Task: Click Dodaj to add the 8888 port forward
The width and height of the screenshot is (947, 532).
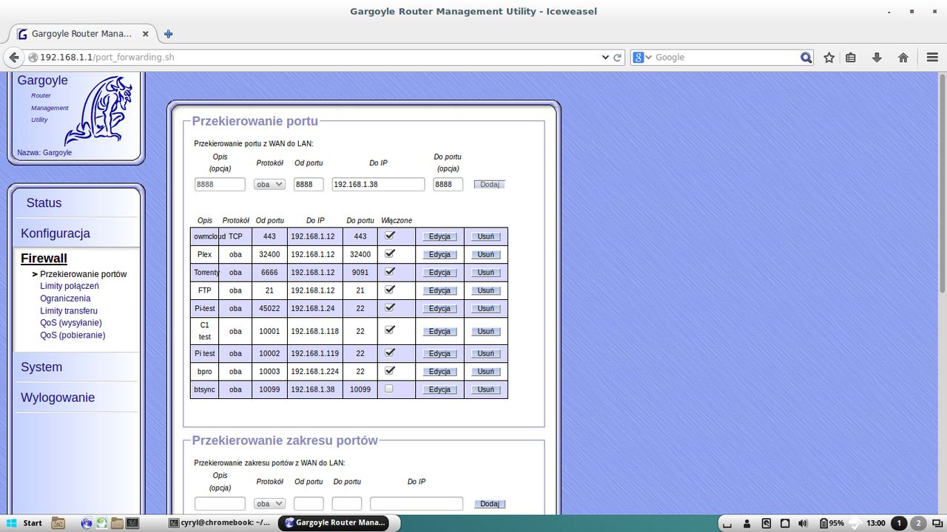Action: click(x=490, y=184)
